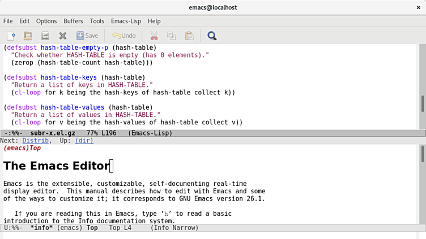
Task: Start a search with the magnifier icon
Action: point(212,36)
